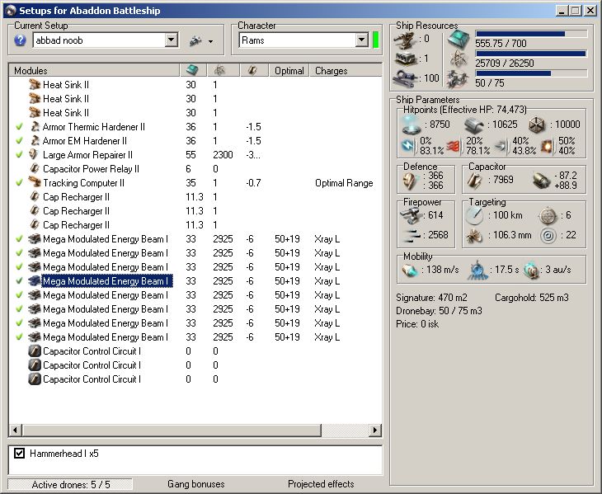Click the Price: 0 isk text

point(417,324)
